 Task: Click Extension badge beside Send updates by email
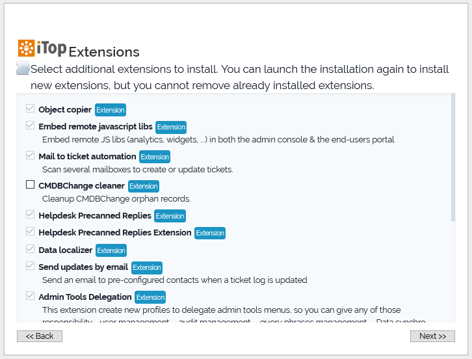pyautogui.click(x=147, y=267)
